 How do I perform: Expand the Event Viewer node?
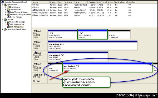point(6,7)
